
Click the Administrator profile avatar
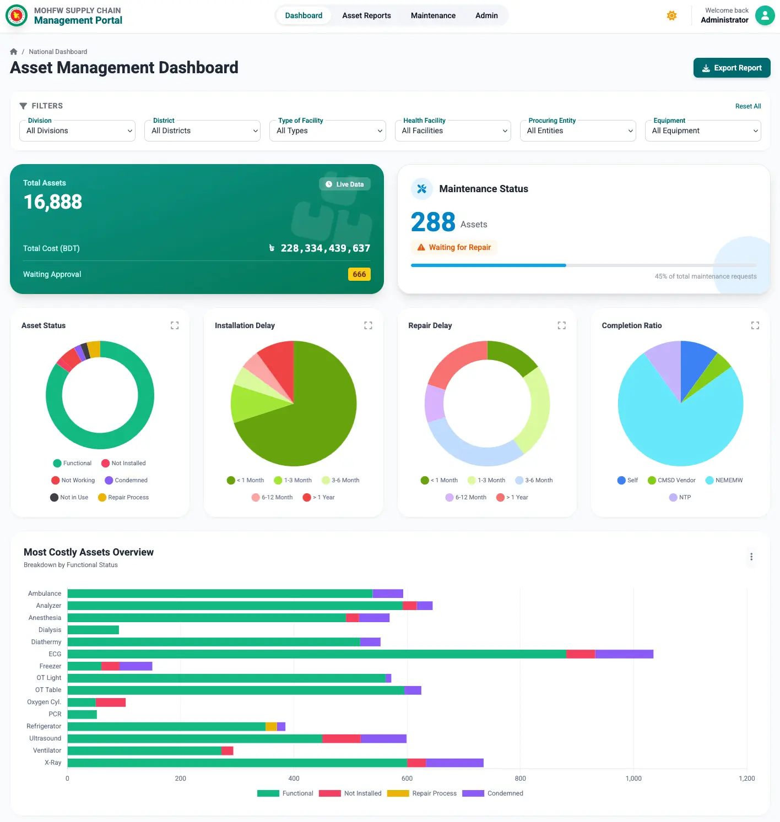tap(765, 15)
